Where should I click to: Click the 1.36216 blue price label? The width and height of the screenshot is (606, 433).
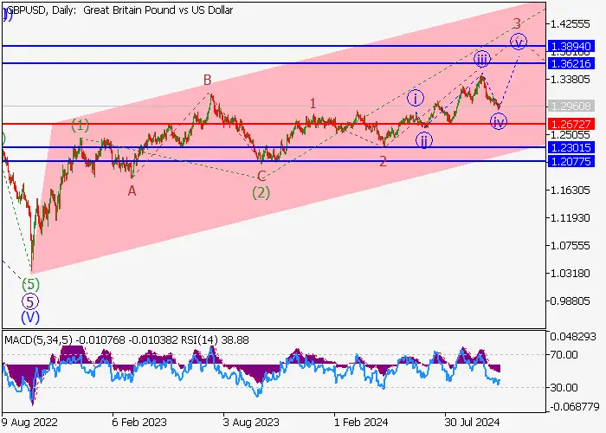[x=571, y=63]
